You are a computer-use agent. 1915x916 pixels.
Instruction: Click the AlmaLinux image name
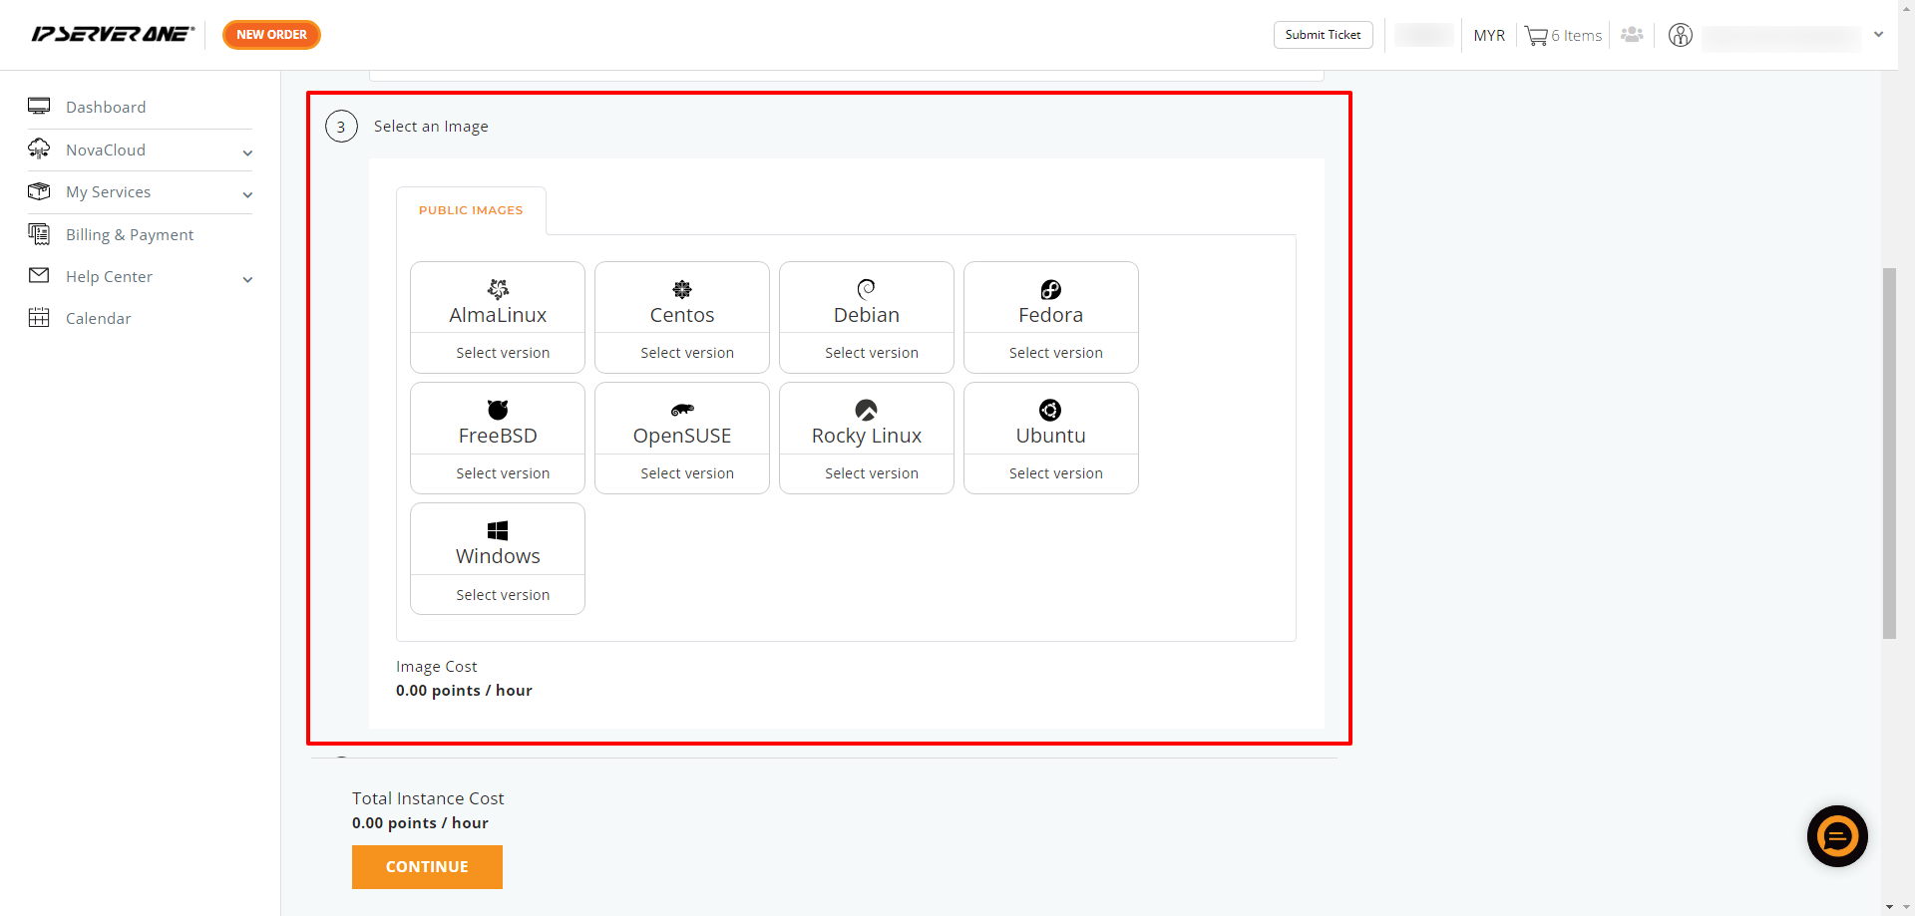[498, 315]
